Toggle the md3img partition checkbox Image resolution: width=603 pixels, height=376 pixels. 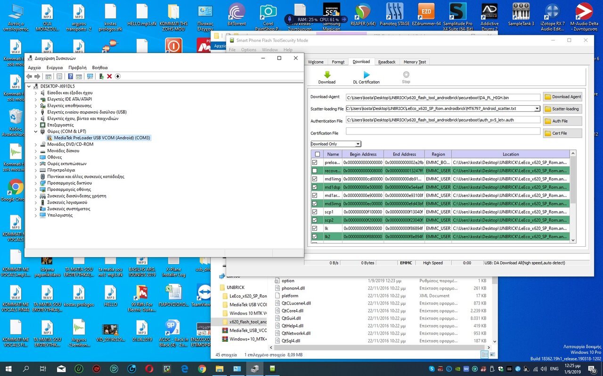coord(315,204)
